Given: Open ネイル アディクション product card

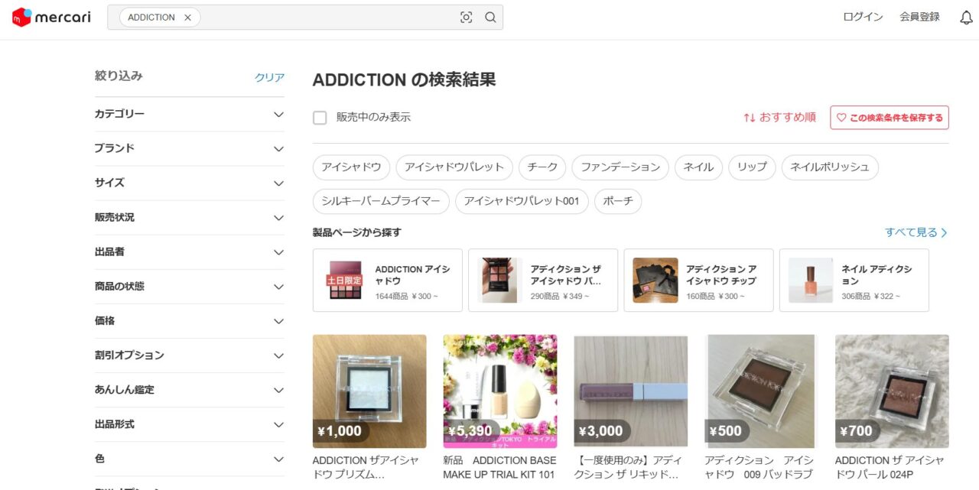Looking at the screenshot, I should pyautogui.click(x=854, y=281).
